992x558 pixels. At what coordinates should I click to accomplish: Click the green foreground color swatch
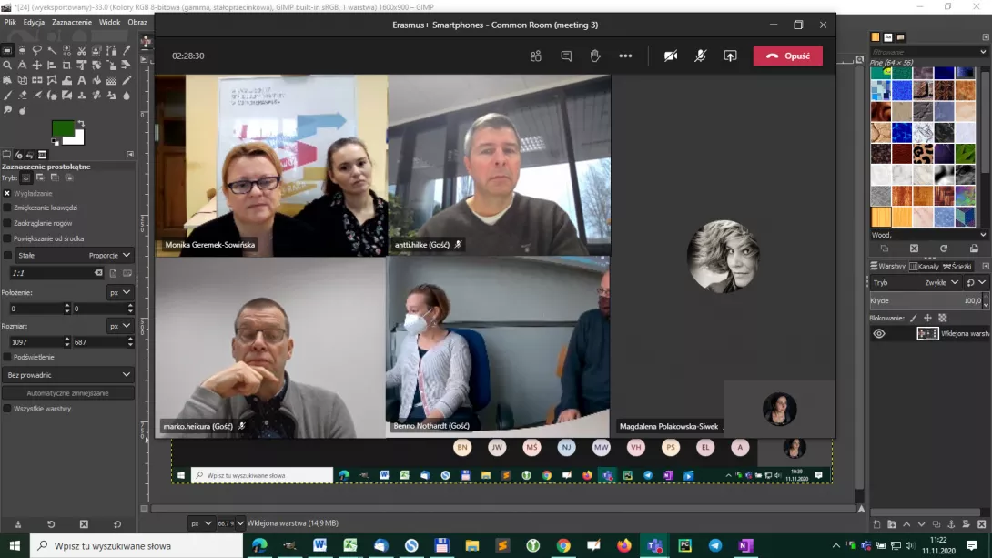[62, 128]
